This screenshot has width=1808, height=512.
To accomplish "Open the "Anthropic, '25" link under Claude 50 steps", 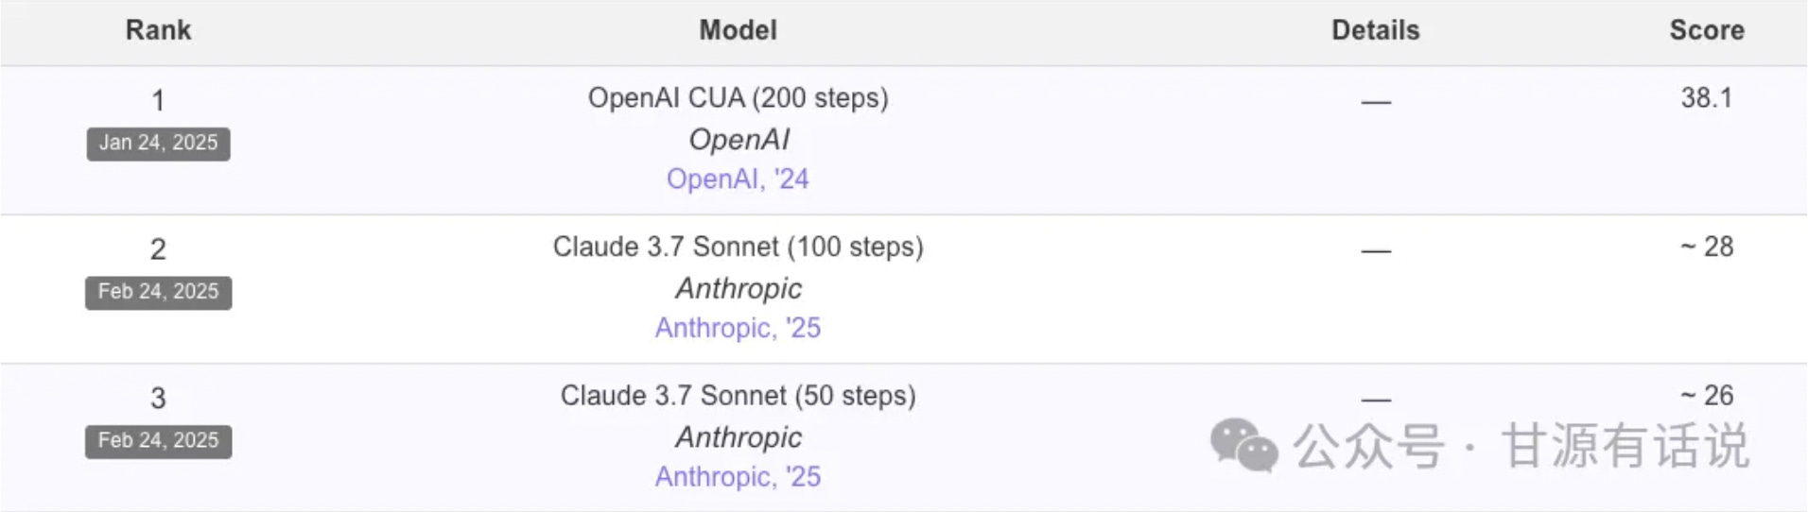I will [x=738, y=476].
